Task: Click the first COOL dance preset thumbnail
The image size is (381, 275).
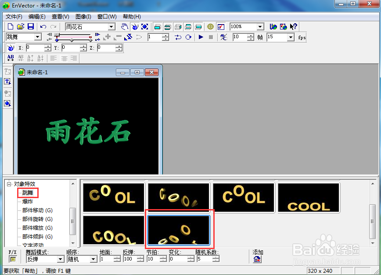Action: tap(114, 197)
